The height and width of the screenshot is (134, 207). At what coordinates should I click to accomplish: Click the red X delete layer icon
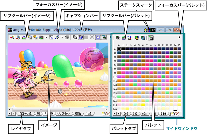click(x=108, y=114)
